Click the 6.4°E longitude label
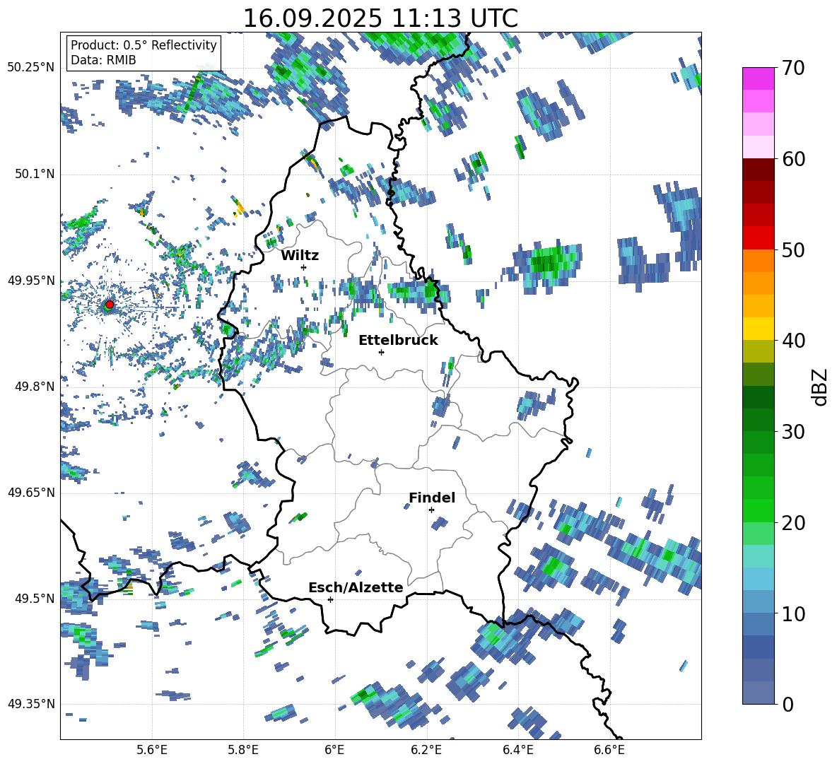Viewport: 837px width, 764px height. click(517, 751)
